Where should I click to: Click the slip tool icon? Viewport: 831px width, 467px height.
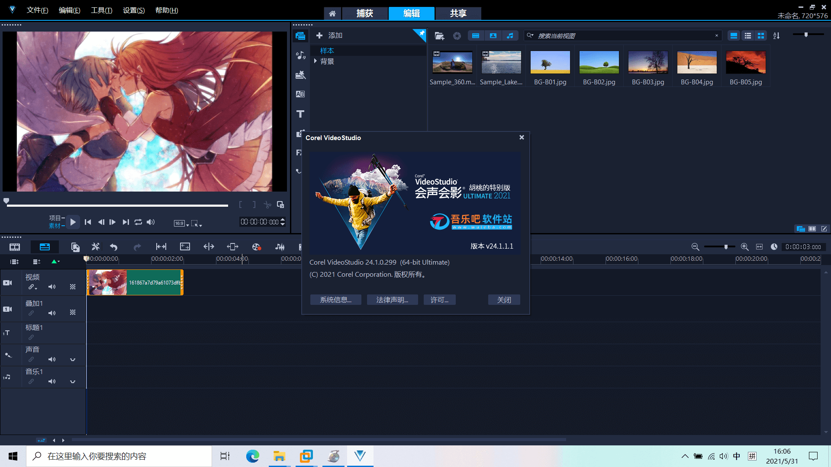[x=161, y=246]
